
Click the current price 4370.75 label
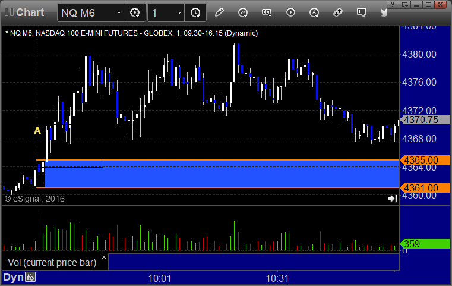tap(425, 120)
